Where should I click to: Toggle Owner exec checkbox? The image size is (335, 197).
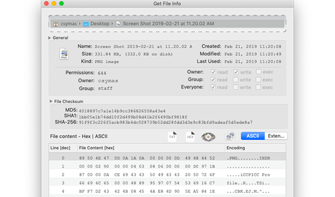coord(259,72)
